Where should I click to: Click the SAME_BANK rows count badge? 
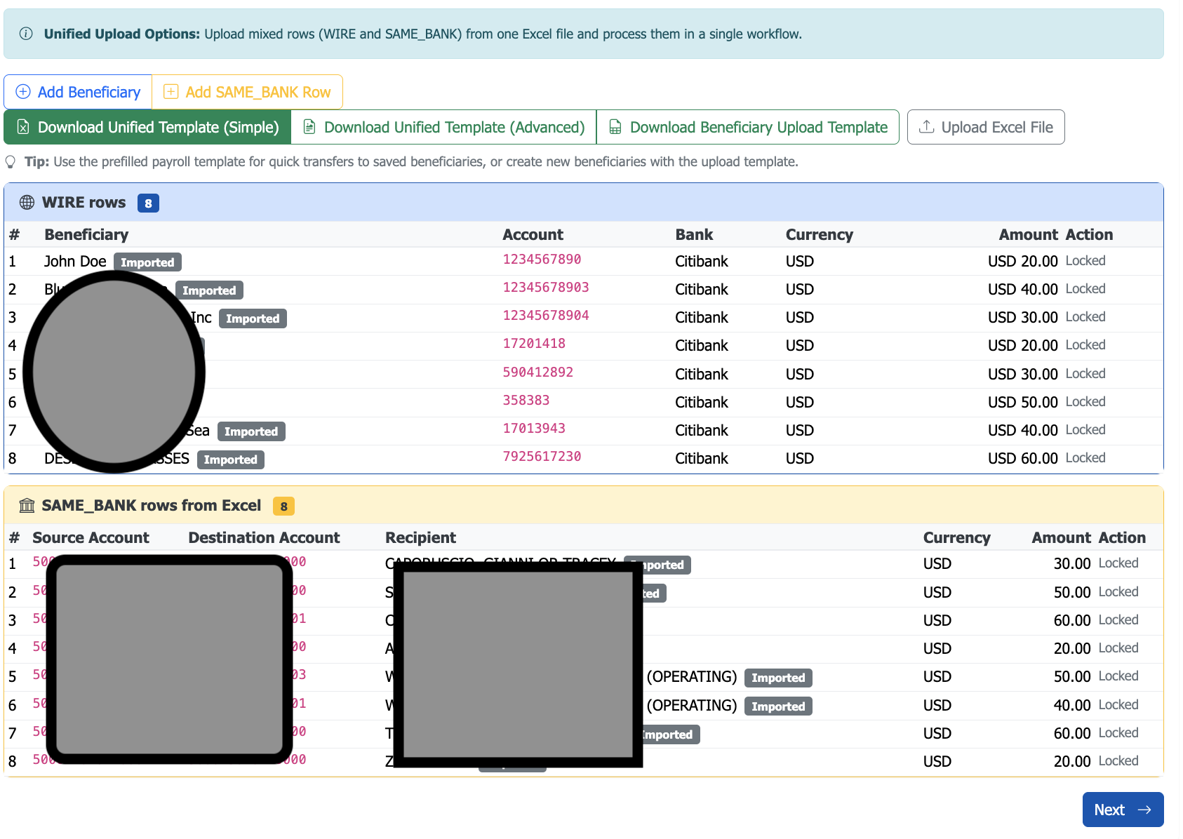(x=283, y=506)
